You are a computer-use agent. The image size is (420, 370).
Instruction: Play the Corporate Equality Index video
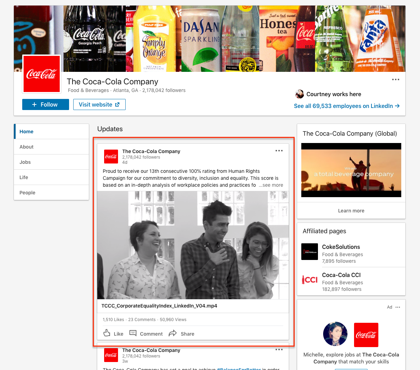click(x=193, y=245)
